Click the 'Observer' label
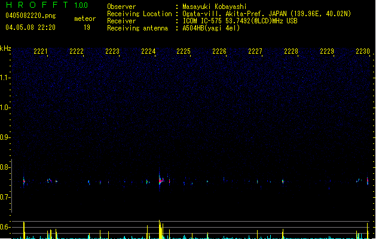This screenshot has height=239, width=376. point(121,7)
